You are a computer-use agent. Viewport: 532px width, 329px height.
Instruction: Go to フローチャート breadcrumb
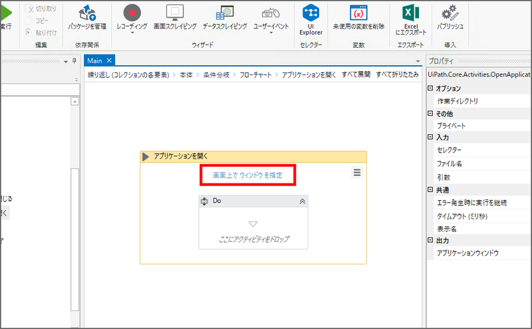[x=255, y=75]
